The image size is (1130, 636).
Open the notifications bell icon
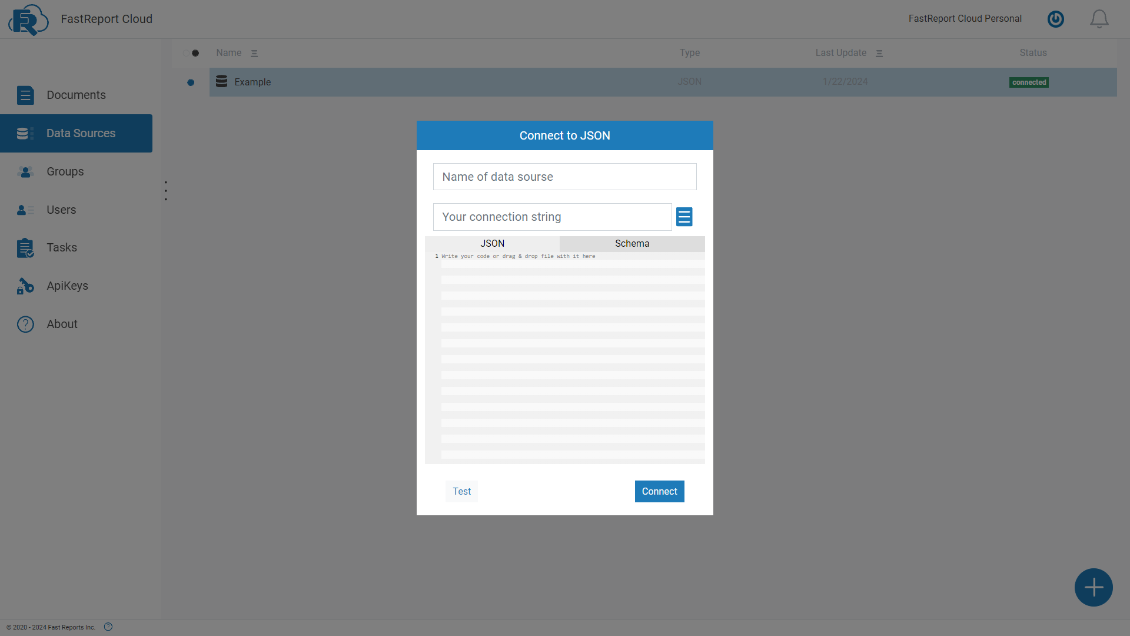point(1099,18)
